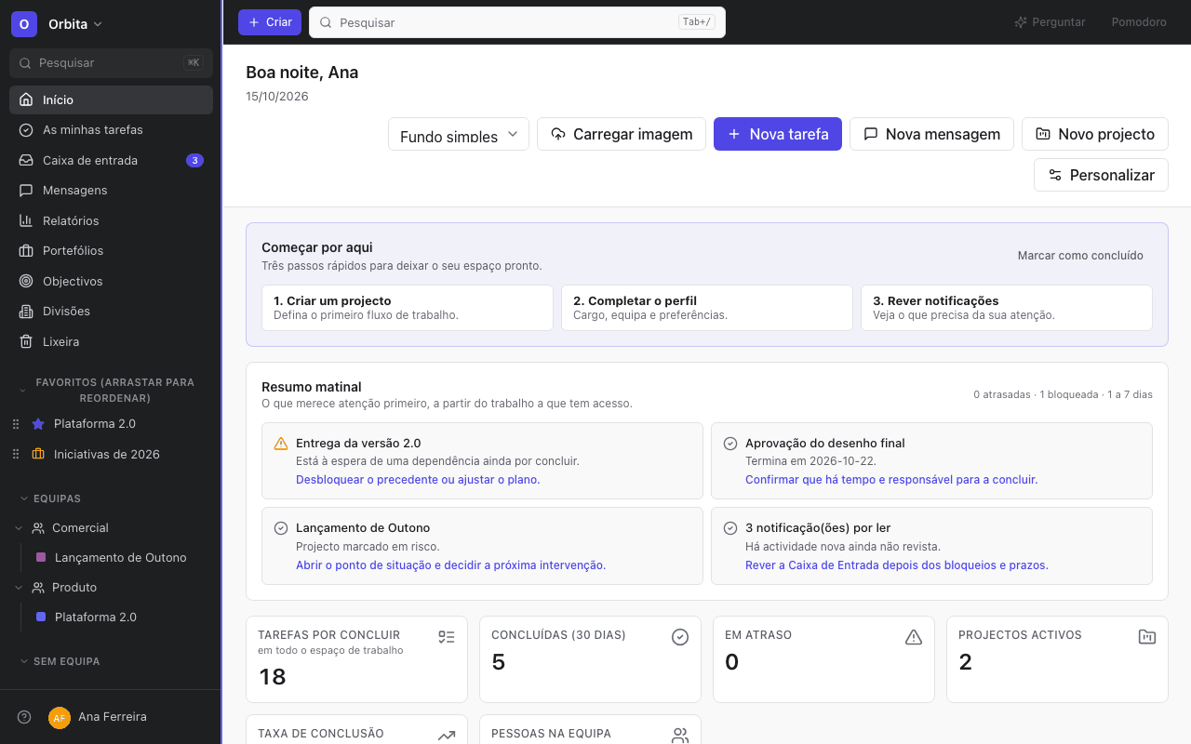1191x744 pixels.
Task: Open Lançamento de Outono project in sidebar
Action: 120,558
